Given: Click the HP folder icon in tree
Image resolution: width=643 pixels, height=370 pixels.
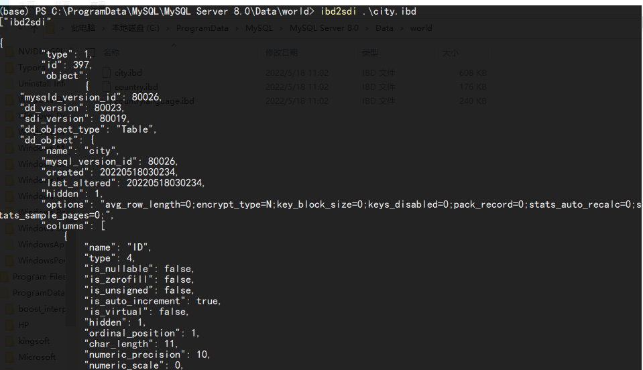Looking at the screenshot, I should point(10,325).
